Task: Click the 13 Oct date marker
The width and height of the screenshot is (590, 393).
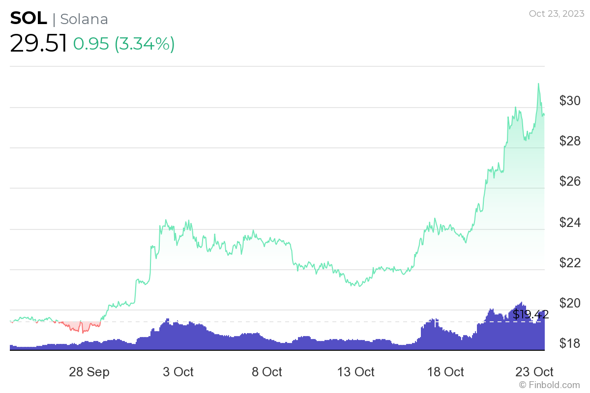Action: pyautogui.click(x=356, y=372)
